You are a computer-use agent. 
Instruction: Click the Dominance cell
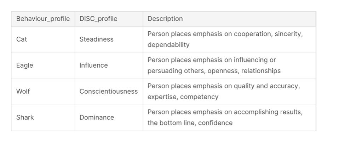click(x=109, y=118)
